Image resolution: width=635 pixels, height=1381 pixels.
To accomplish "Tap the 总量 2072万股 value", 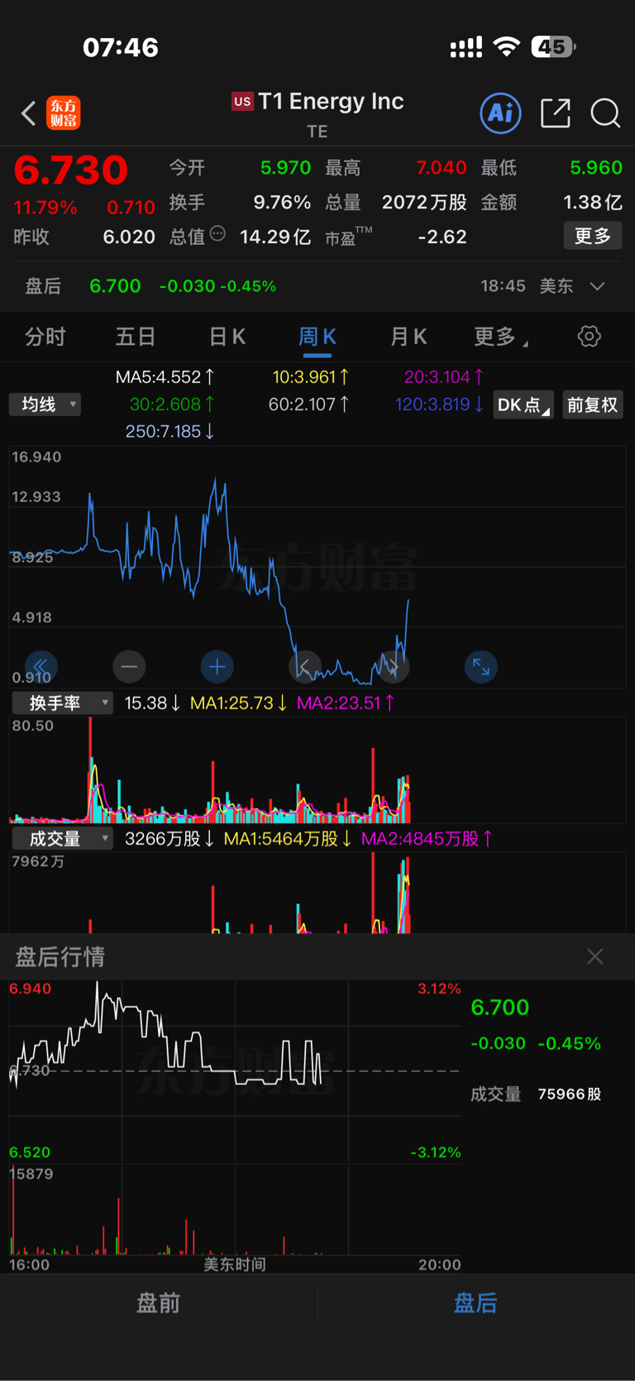I will (x=424, y=203).
